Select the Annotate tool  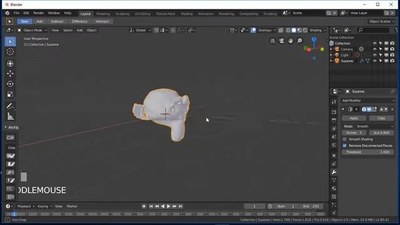(x=10, y=106)
